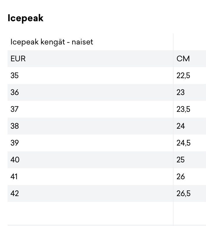Screen dimensions: 206x226
Task: Select the 26 cm measurement
Action: (181, 177)
